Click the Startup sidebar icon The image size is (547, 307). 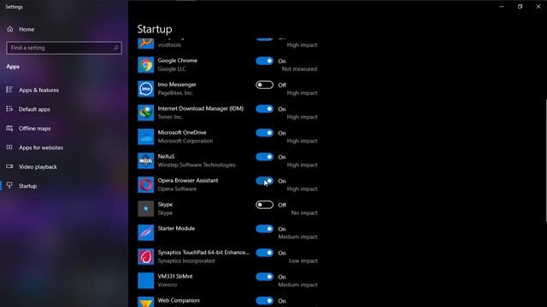coord(9,186)
